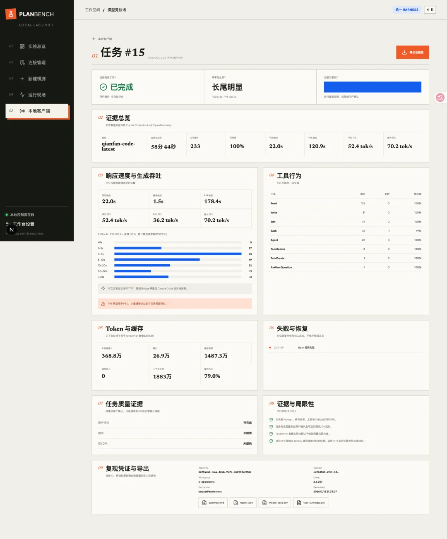Screen dimensions: 447x539
Task: Click the 用户结论 row in 任务质量证据
Action: [x=175, y=423]
